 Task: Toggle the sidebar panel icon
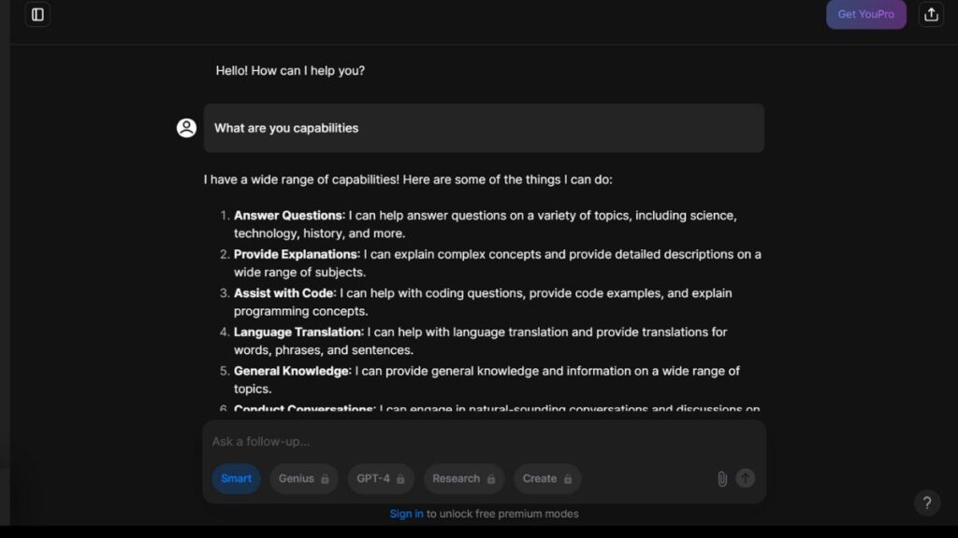click(x=37, y=15)
